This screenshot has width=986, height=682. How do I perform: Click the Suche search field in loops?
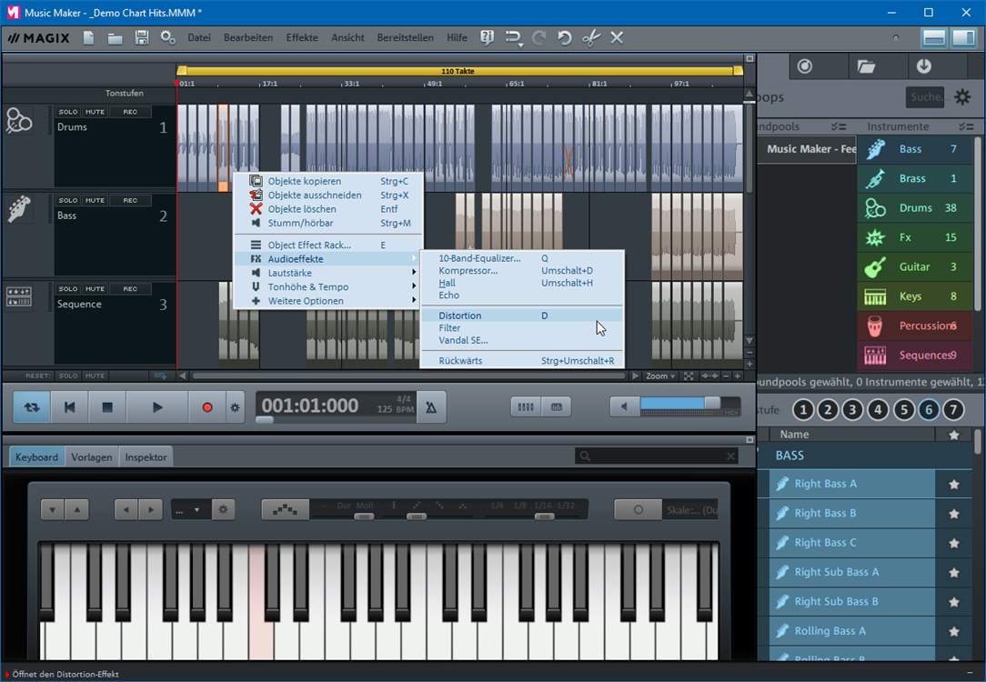point(925,97)
